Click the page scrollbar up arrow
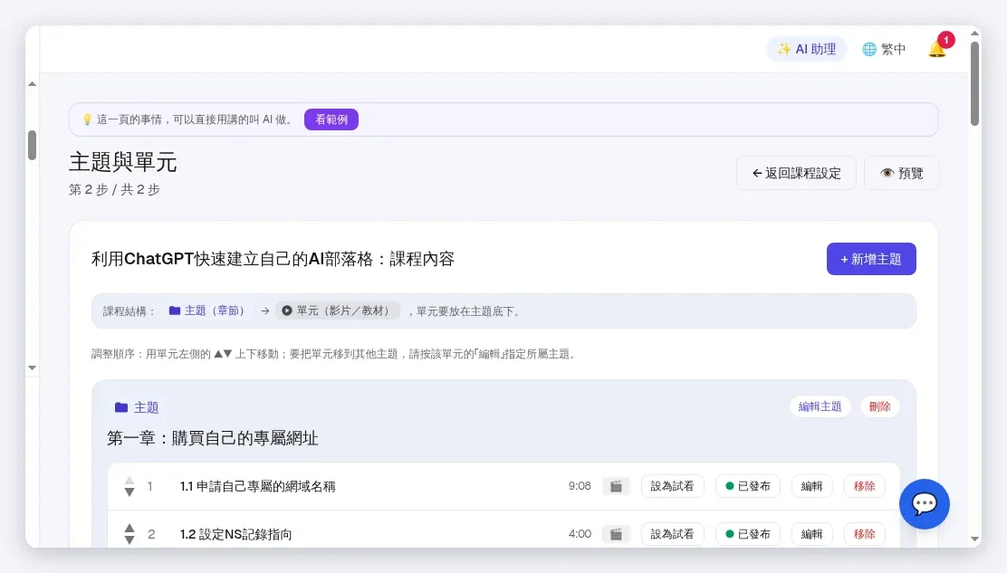 [975, 33]
